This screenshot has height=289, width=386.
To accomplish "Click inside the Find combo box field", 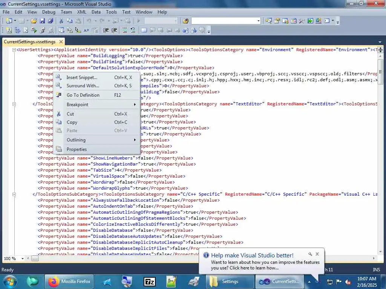I will (x=224, y=21).
